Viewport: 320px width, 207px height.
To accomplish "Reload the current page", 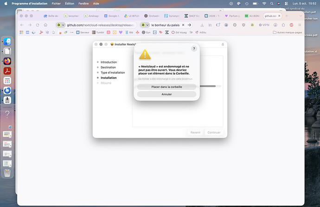I will tap(38, 25).
